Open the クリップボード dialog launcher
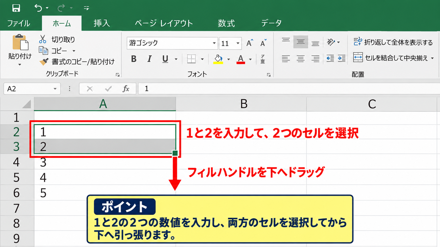The height and width of the screenshot is (247, 440). 118,75
